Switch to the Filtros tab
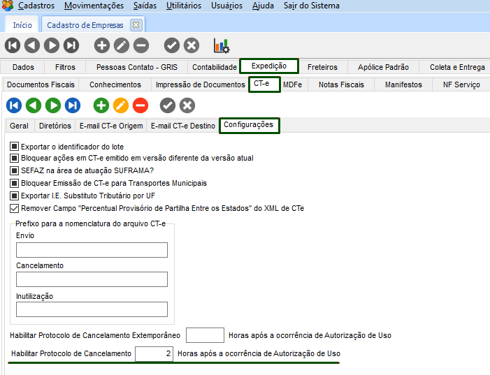This screenshot has width=490, height=375. click(65, 67)
